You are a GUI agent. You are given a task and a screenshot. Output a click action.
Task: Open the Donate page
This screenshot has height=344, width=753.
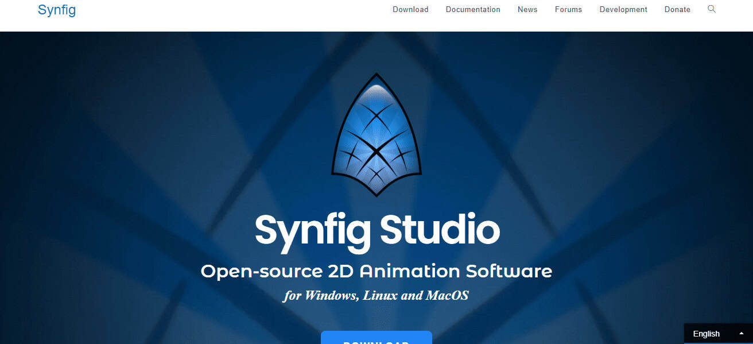click(x=677, y=9)
